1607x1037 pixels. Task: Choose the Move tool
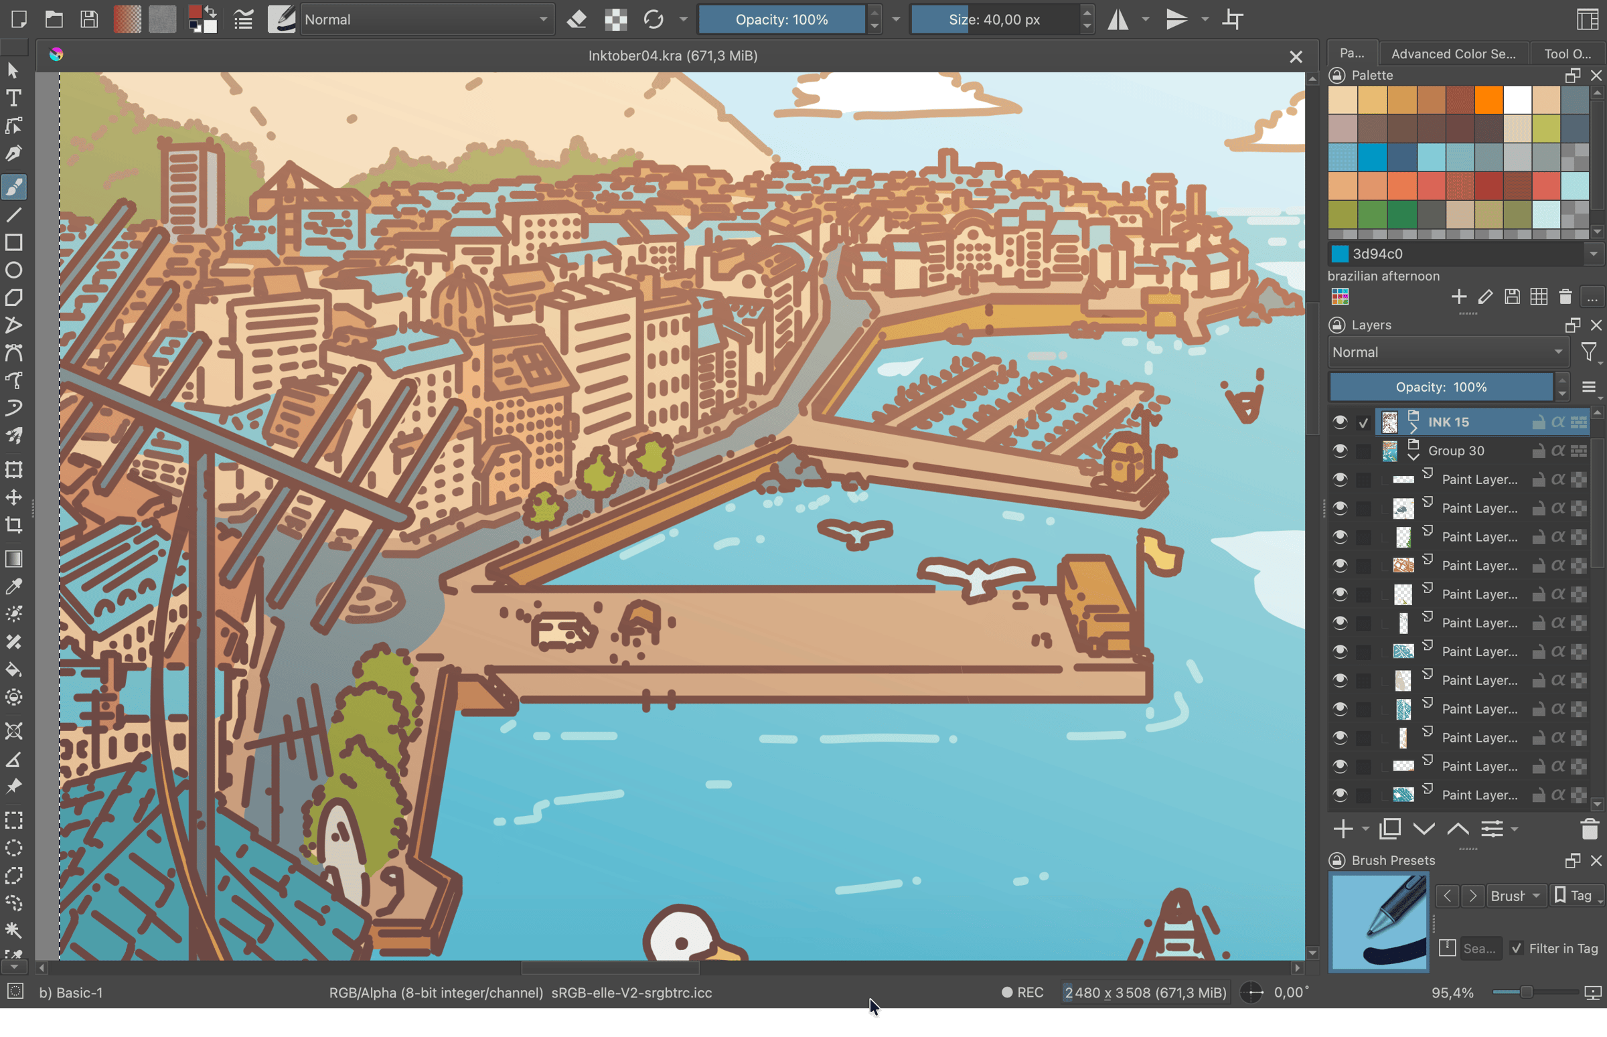click(13, 497)
